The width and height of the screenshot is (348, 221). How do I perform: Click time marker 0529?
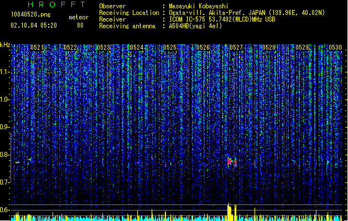tap(302, 48)
